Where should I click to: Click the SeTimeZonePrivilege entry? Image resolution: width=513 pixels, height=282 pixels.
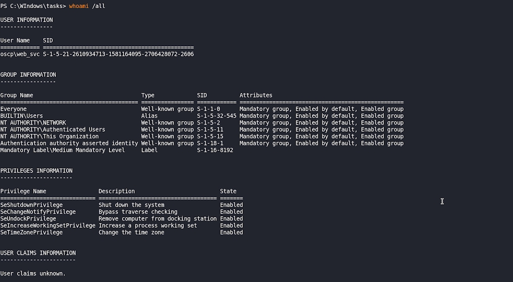tap(32, 232)
